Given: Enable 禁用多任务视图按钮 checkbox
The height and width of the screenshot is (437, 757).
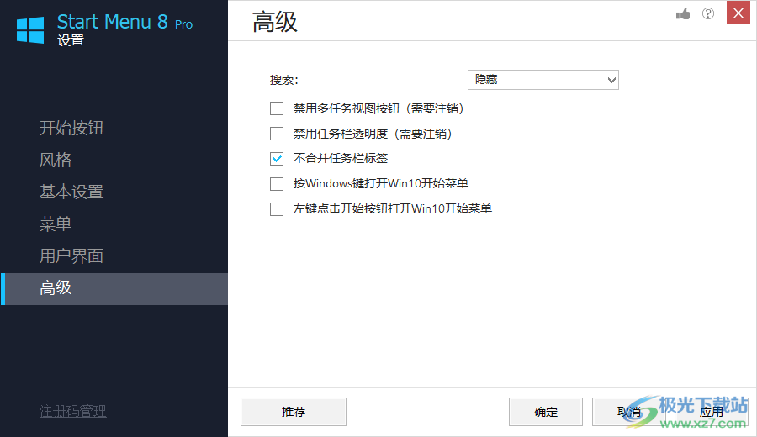Looking at the screenshot, I should [x=277, y=108].
